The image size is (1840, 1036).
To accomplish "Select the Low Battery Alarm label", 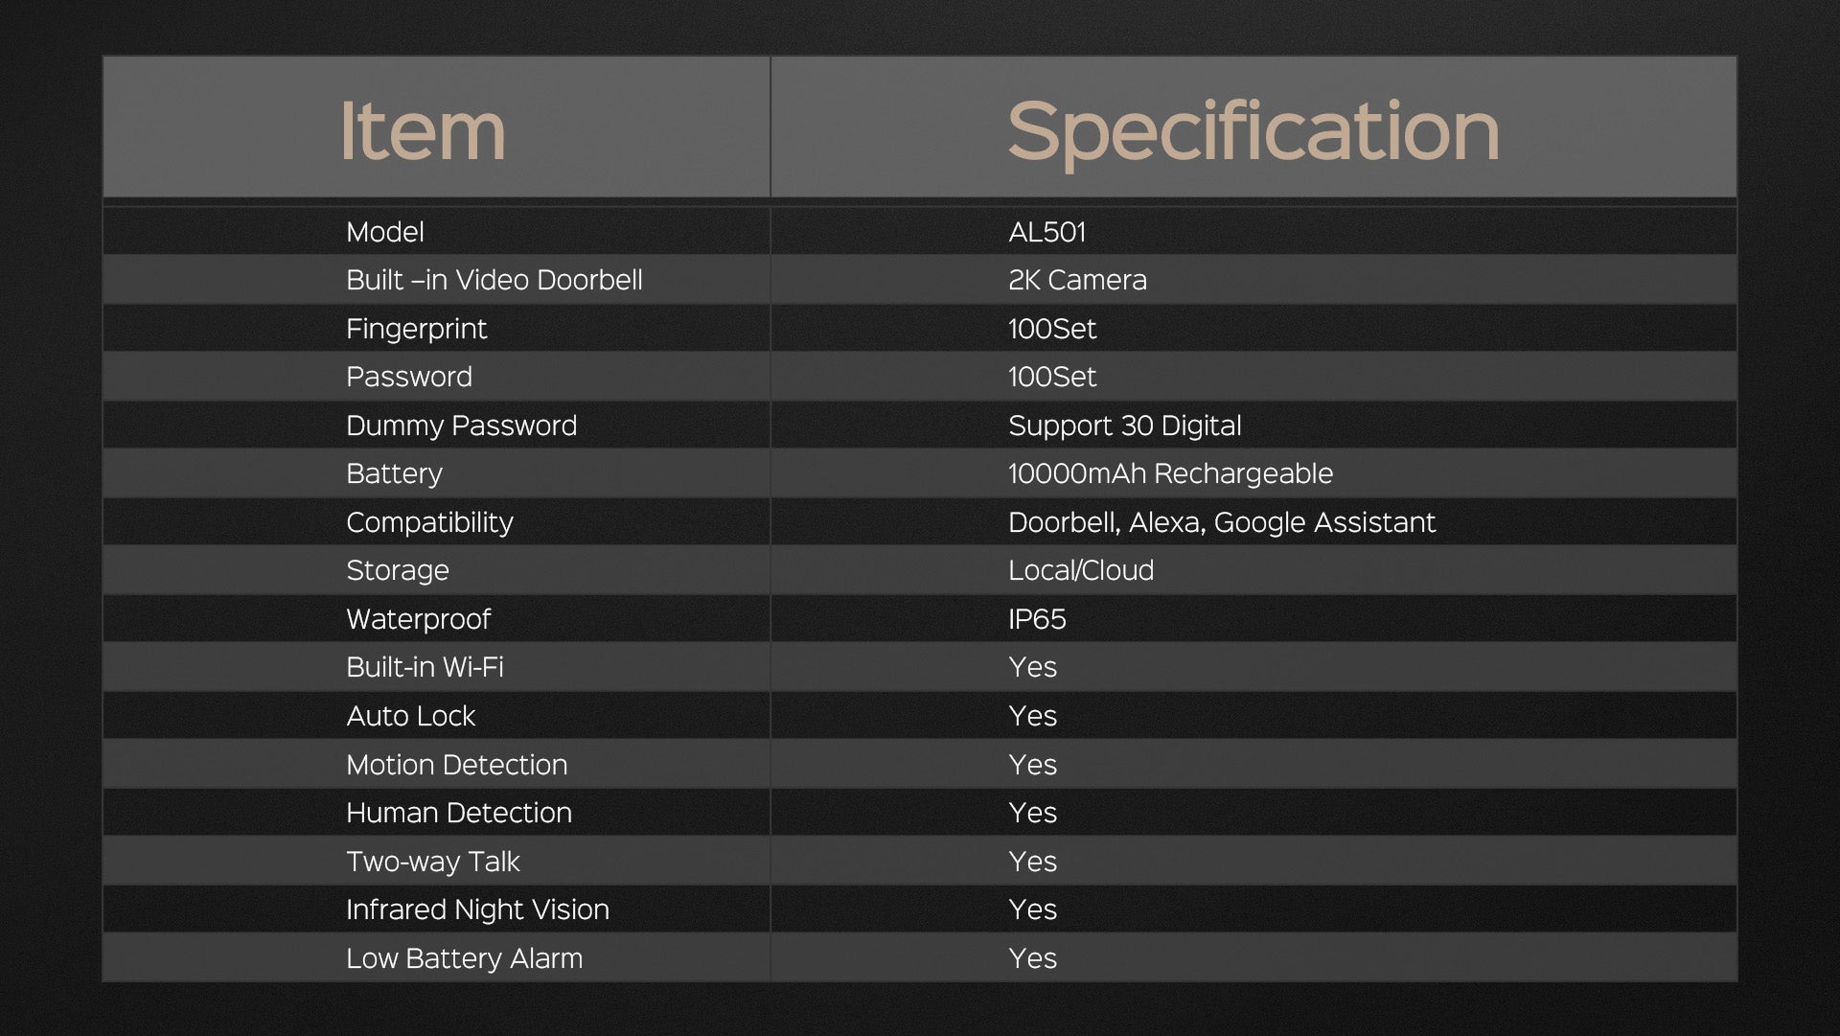I will pyautogui.click(x=464, y=958).
